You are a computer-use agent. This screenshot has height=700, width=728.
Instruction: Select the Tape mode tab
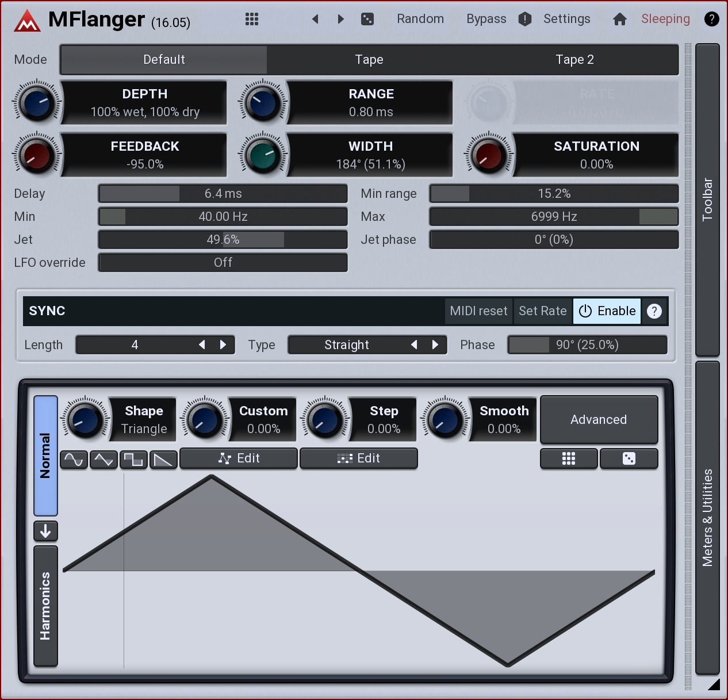point(369,60)
